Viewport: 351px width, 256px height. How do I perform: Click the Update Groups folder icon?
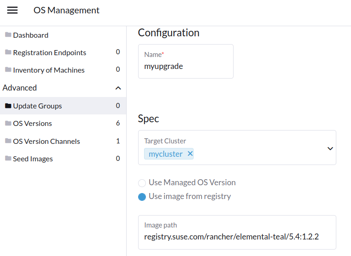click(8, 106)
